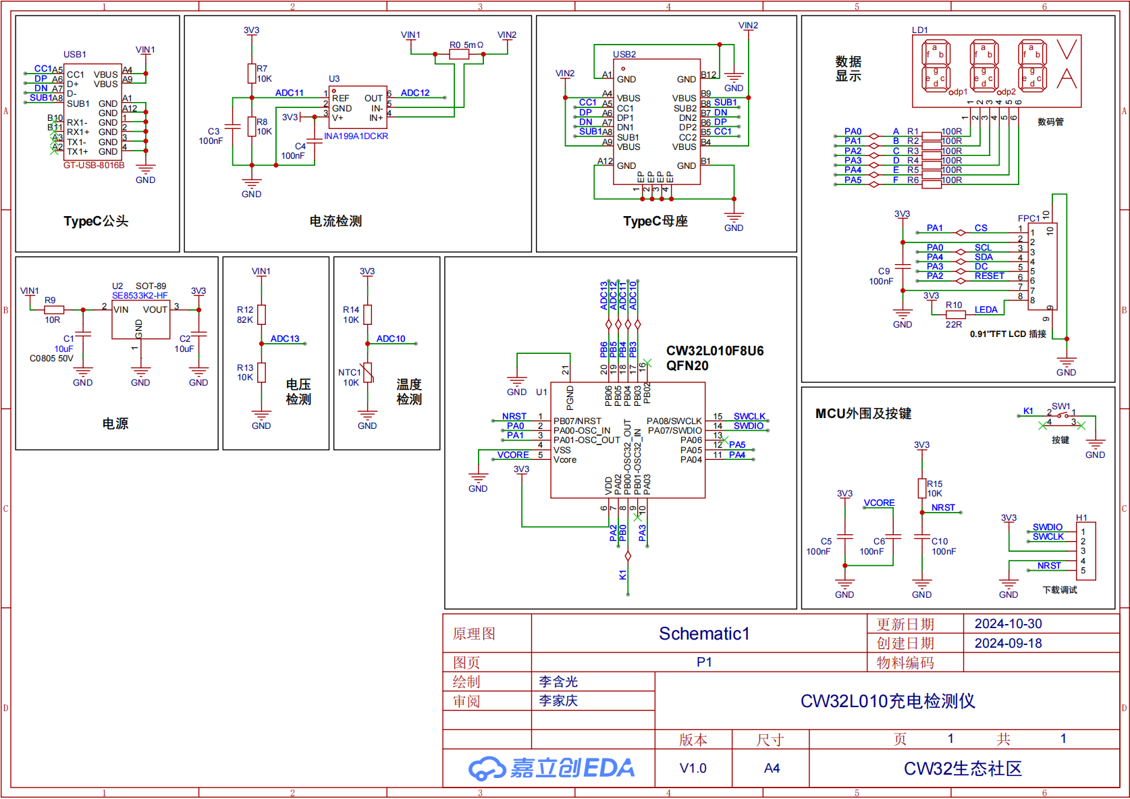Click the SW1 push button switch symbol
The image size is (1130, 799).
point(1062,415)
